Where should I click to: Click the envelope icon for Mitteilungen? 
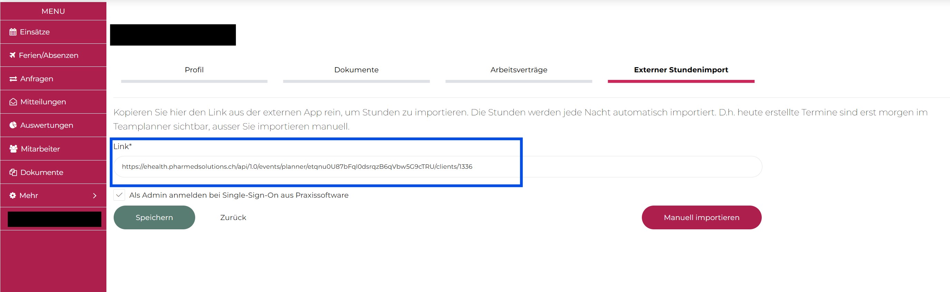point(13,102)
